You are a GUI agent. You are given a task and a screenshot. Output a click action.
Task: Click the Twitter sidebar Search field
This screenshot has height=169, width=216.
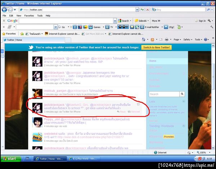(164, 94)
